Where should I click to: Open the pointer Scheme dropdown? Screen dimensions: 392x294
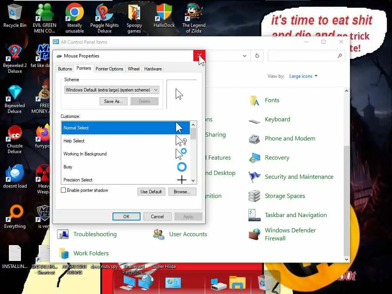(x=111, y=90)
